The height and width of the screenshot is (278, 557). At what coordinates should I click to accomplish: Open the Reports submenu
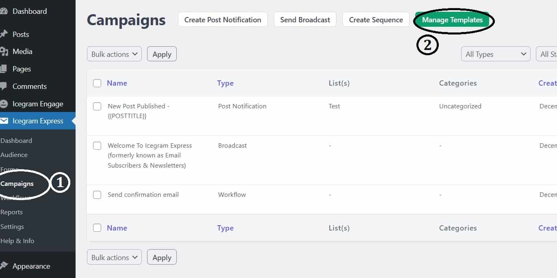coord(12,212)
